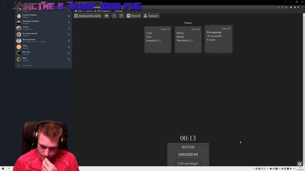Toggle microphone for first Discord voice user
The image size is (305, 171).
[69, 16]
